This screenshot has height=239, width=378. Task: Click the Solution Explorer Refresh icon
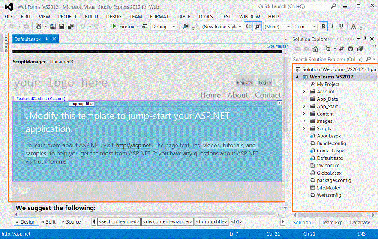pos(351,49)
